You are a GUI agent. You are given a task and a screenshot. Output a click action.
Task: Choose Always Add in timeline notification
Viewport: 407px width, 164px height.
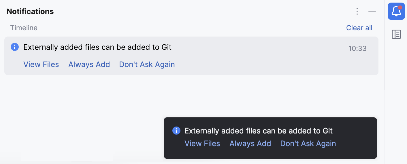(x=89, y=64)
